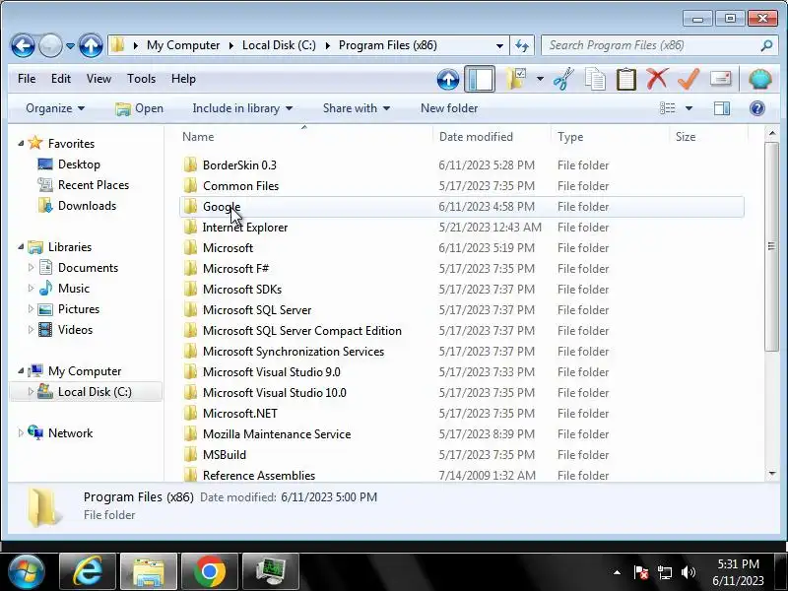The height and width of the screenshot is (591, 788).
Task: Click Local Disk (C:) in address breadcrumb
Action: click(x=279, y=45)
